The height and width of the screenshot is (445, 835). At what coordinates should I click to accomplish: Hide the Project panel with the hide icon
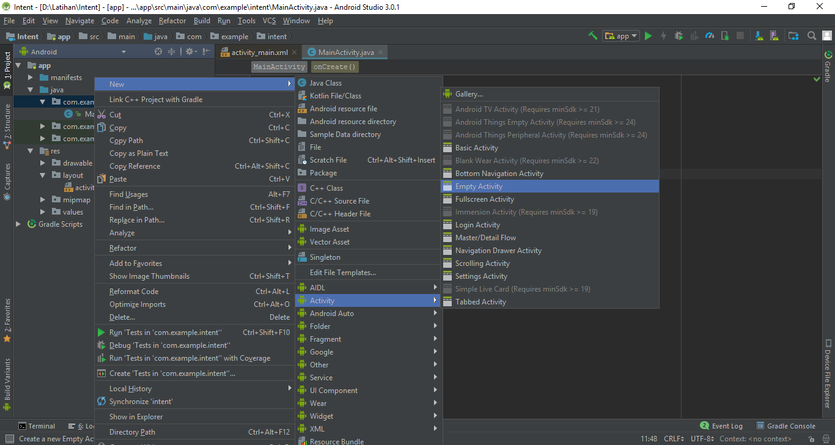(207, 52)
